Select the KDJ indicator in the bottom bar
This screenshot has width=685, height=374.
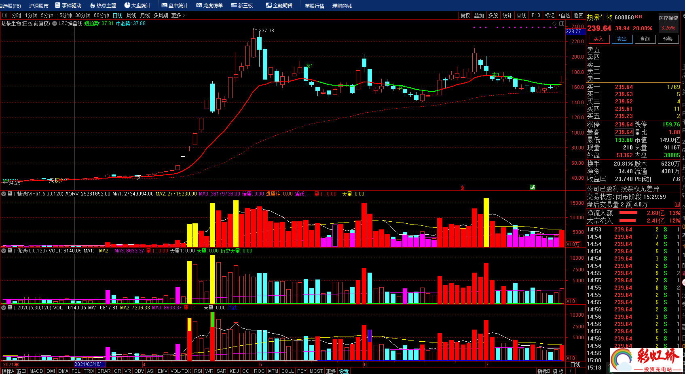point(234,371)
